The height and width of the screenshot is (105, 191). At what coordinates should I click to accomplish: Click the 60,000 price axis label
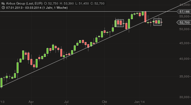185,5
